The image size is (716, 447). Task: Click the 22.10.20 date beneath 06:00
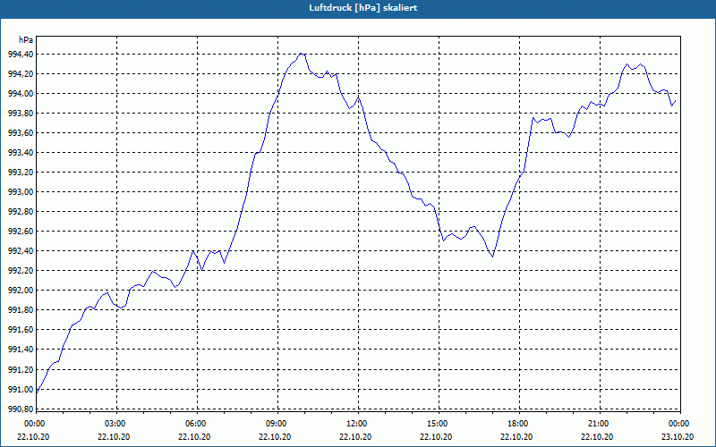(194, 436)
